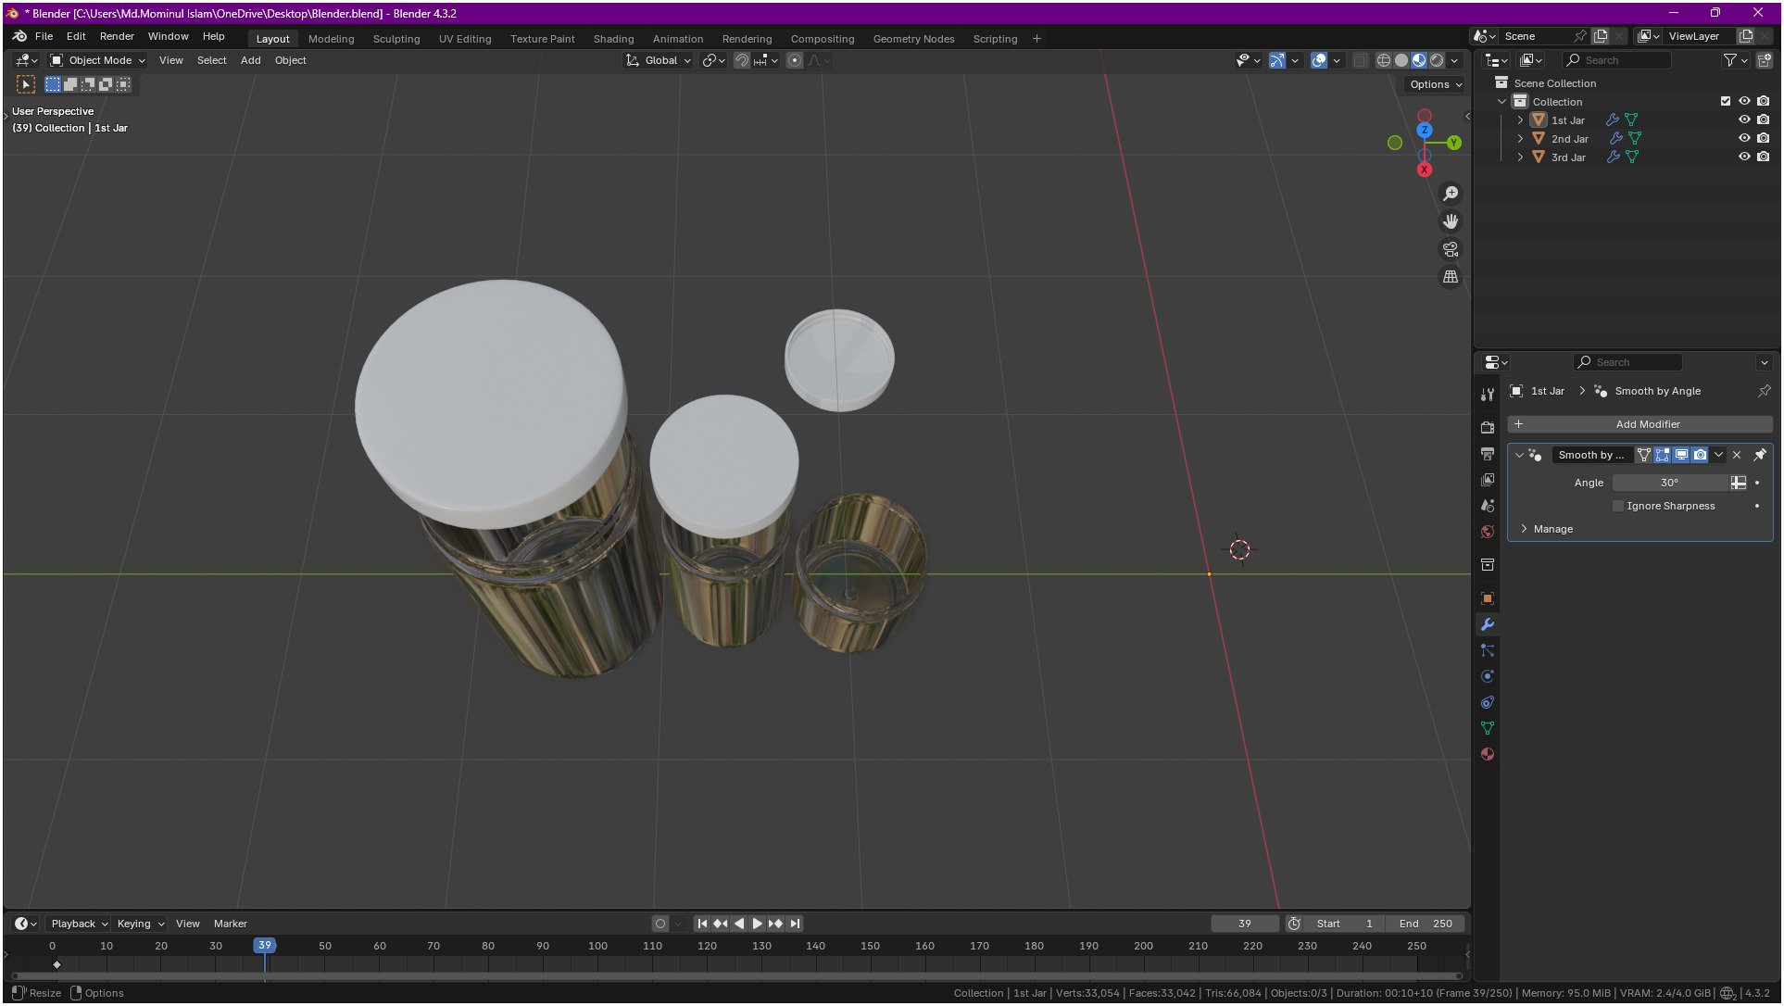Open the Object properties tab
1784x1006 pixels.
1488,598
